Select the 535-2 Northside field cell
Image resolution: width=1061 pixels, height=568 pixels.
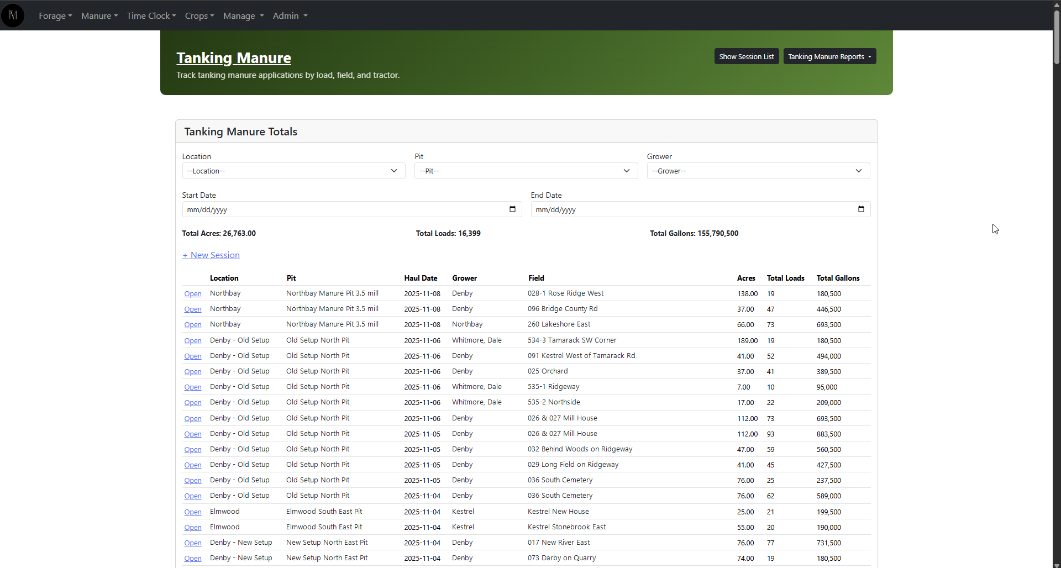click(x=554, y=402)
